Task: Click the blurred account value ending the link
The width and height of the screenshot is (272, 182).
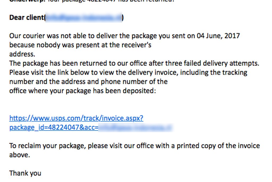Action: (135, 128)
